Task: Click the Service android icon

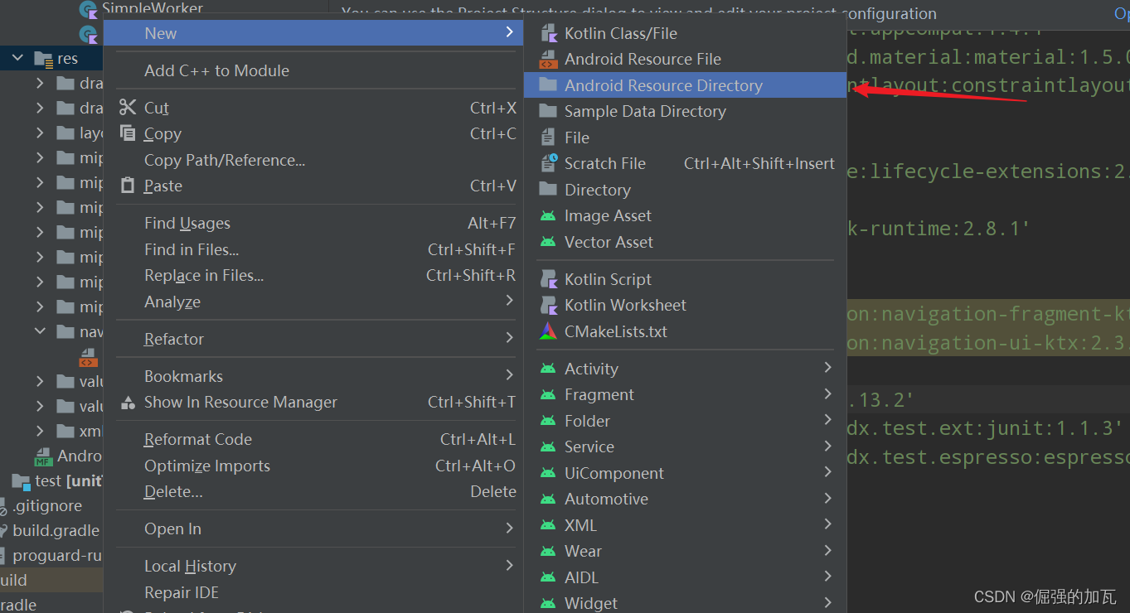Action: pyautogui.click(x=548, y=446)
